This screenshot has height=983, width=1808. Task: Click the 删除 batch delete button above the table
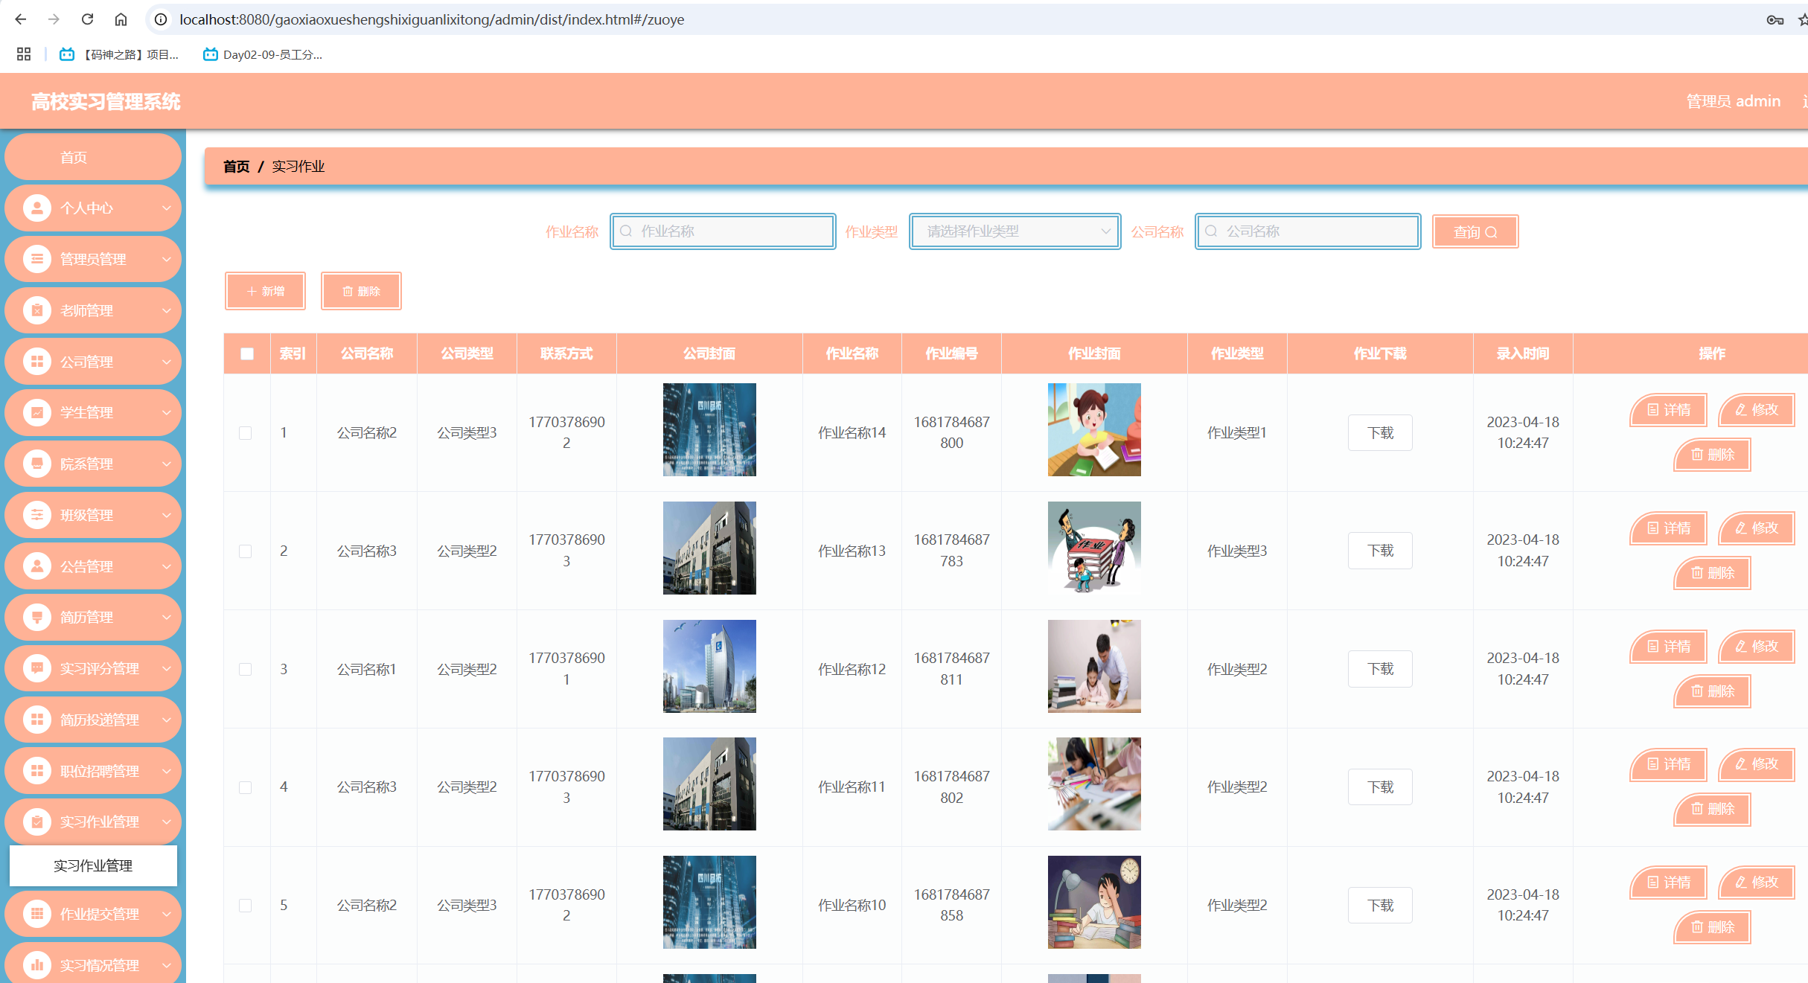[361, 291]
